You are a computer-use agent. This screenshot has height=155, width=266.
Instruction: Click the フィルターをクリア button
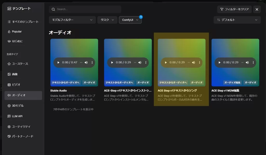tap(234, 9)
